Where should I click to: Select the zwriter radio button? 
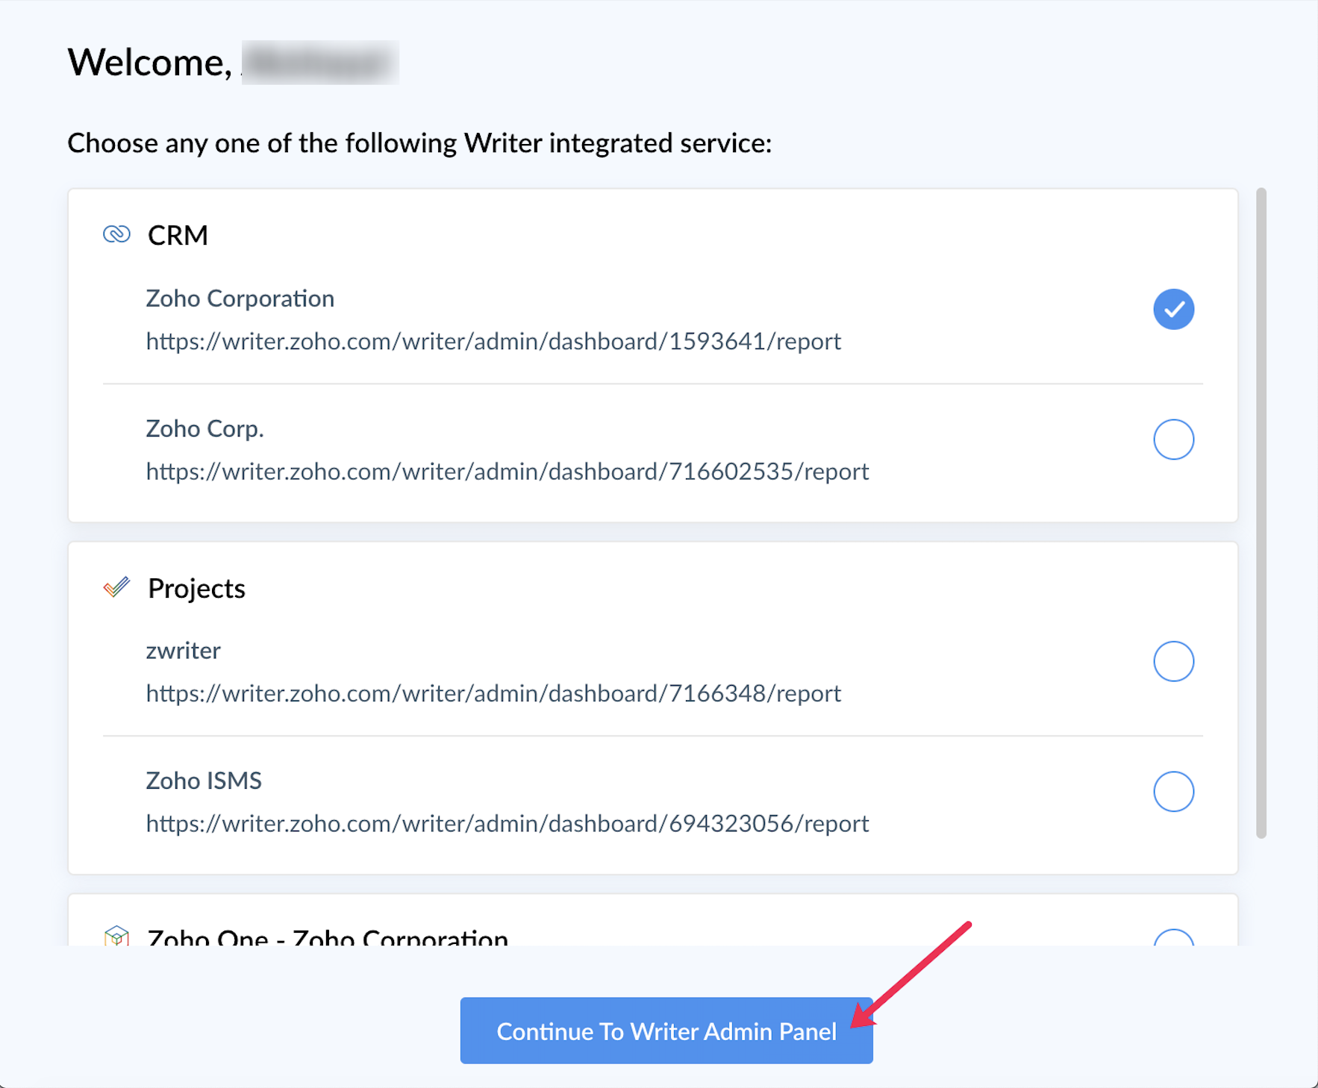point(1173,661)
